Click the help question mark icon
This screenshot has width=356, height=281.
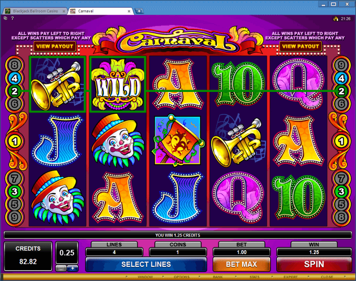click(x=12, y=18)
